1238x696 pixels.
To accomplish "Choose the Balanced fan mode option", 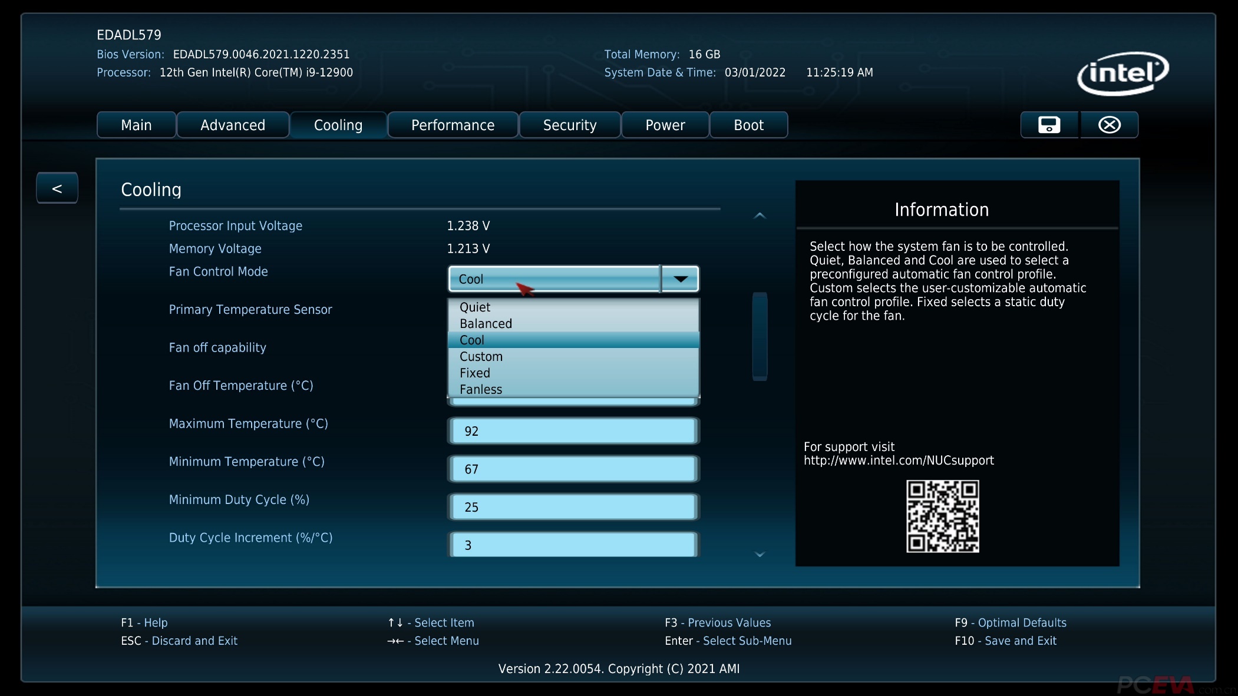I will point(486,324).
